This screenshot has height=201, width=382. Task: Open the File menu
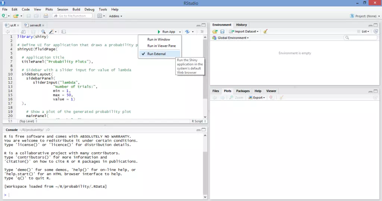click(x=4, y=9)
